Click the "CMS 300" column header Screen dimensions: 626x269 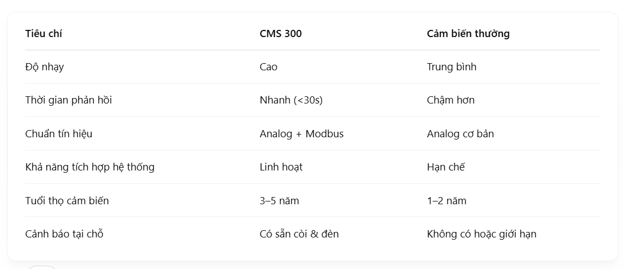[x=281, y=34]
